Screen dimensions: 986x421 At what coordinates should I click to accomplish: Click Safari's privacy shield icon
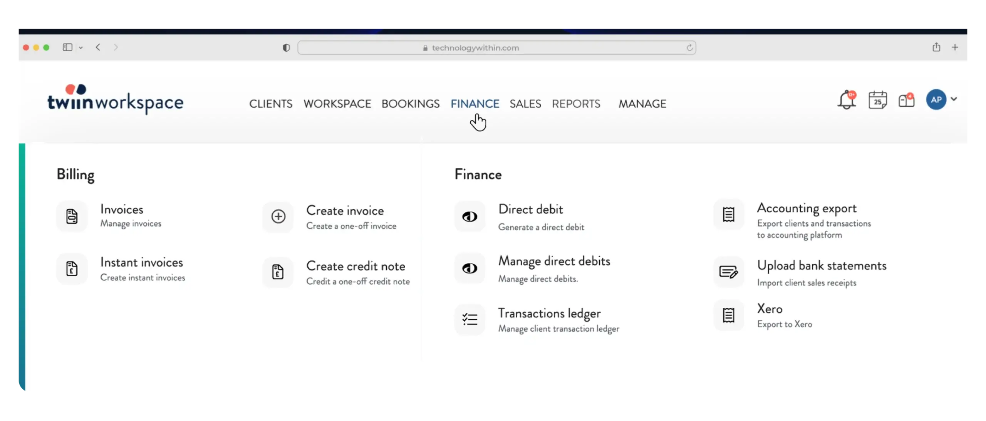pyautogui.click(x=286, y=48)
